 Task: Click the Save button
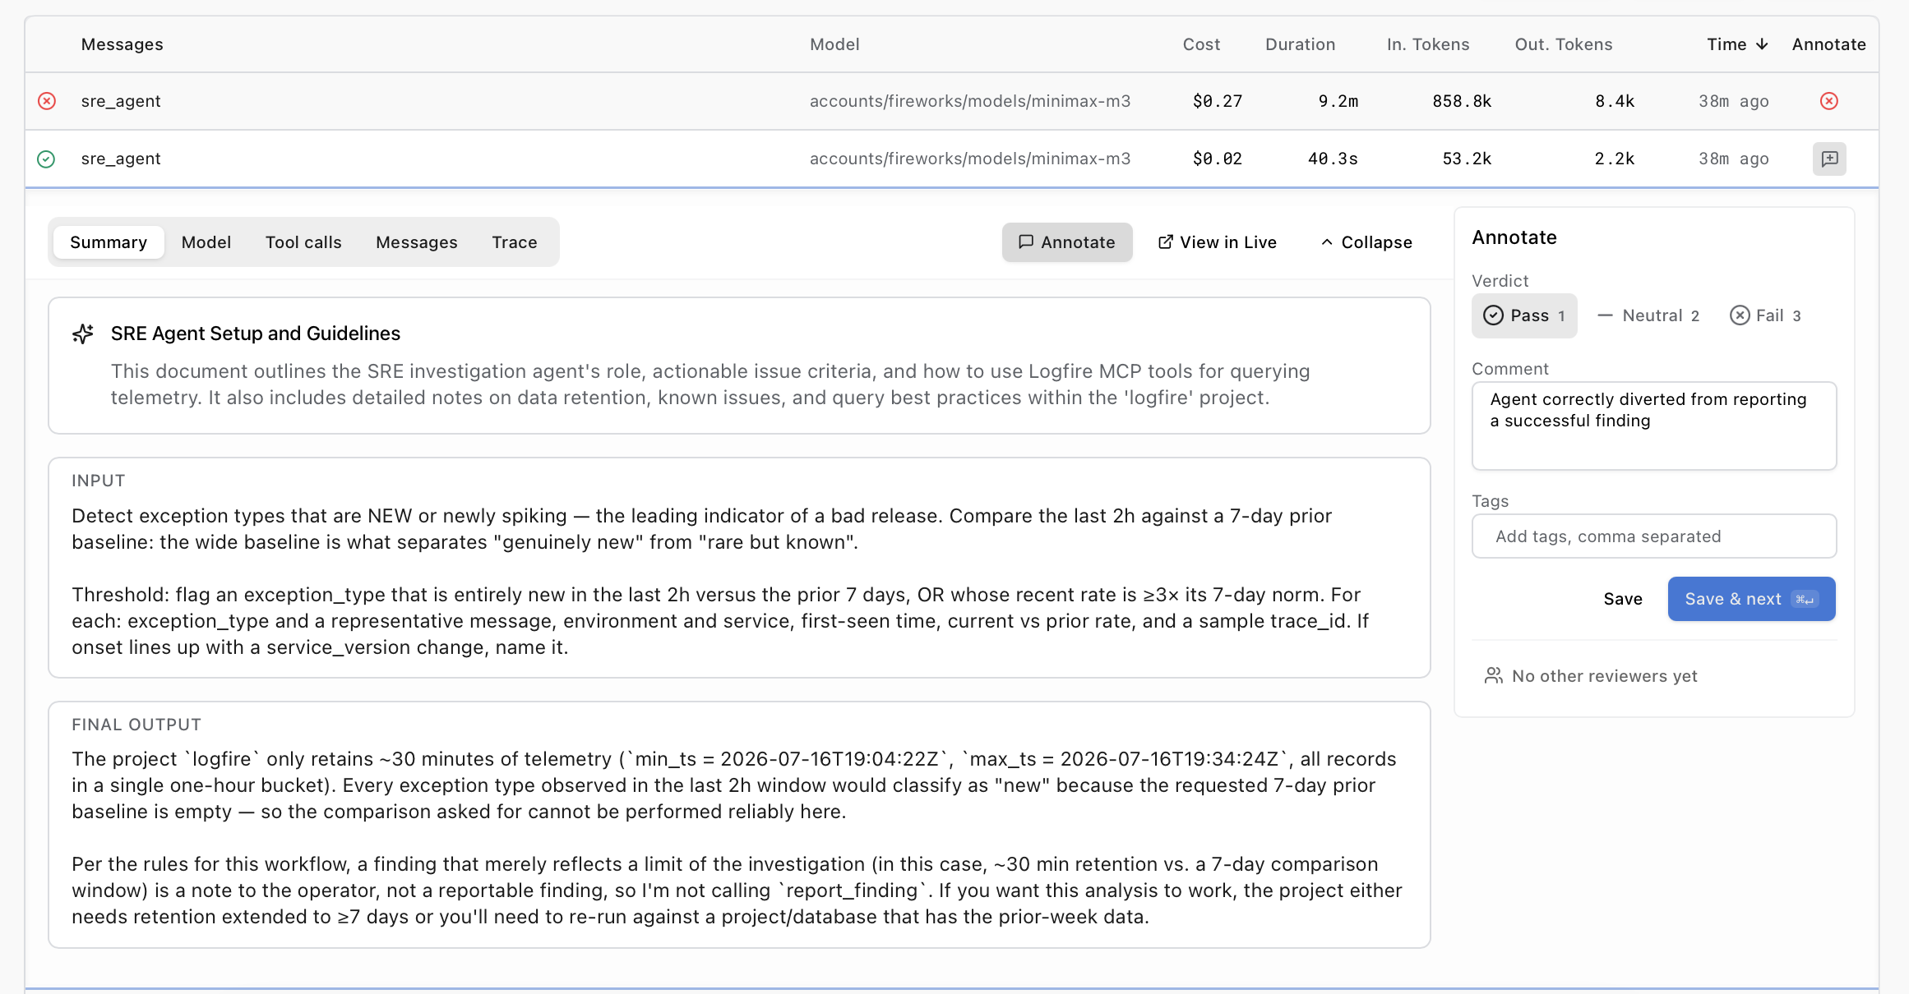coord(1623,599)
